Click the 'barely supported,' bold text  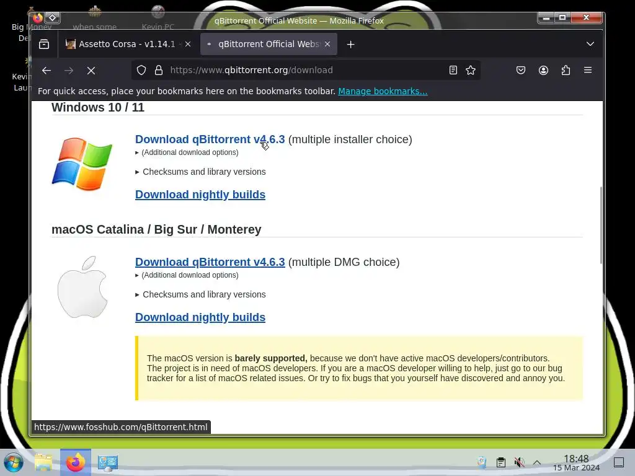pos(271,358)
